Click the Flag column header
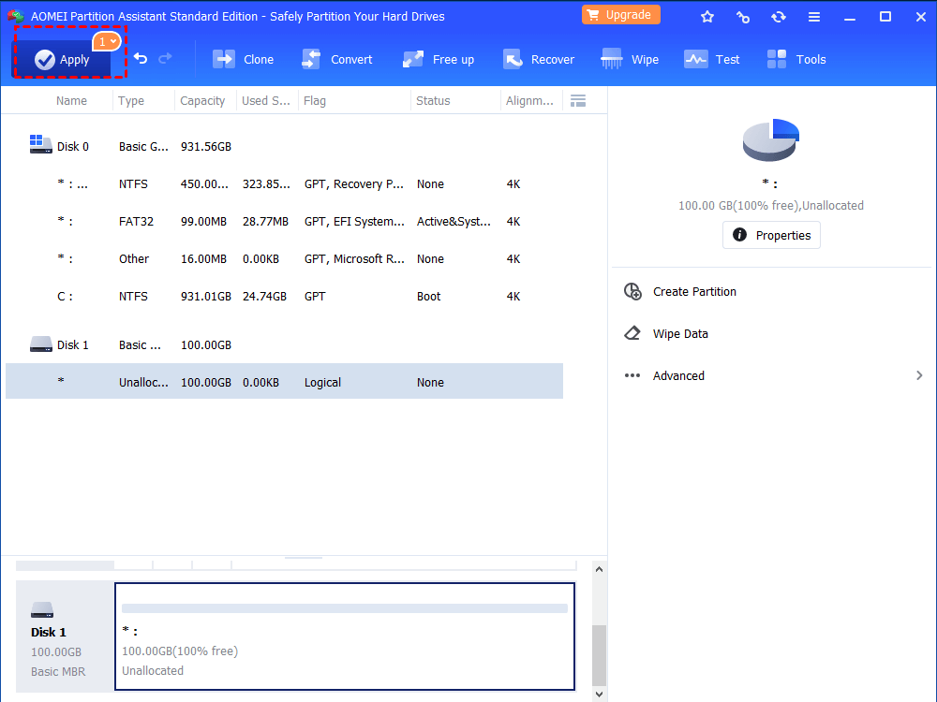 tap(315, 100)
